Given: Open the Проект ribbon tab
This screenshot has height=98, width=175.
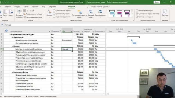Looking at the screenshot, I should 35,7.
